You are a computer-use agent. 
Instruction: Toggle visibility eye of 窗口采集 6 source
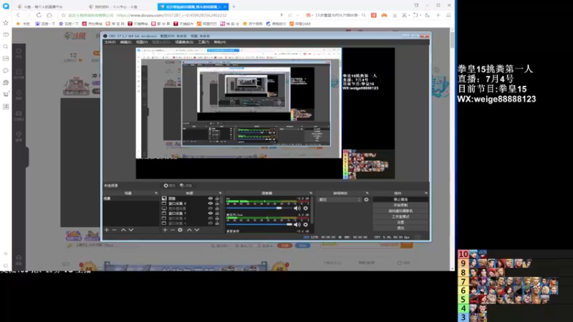point(210,218)
